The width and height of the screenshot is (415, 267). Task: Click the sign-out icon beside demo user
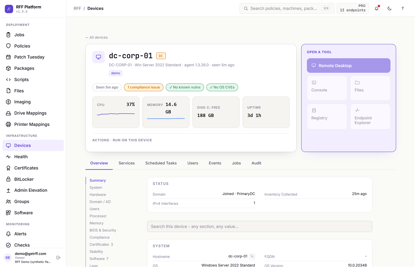point(58,258)
